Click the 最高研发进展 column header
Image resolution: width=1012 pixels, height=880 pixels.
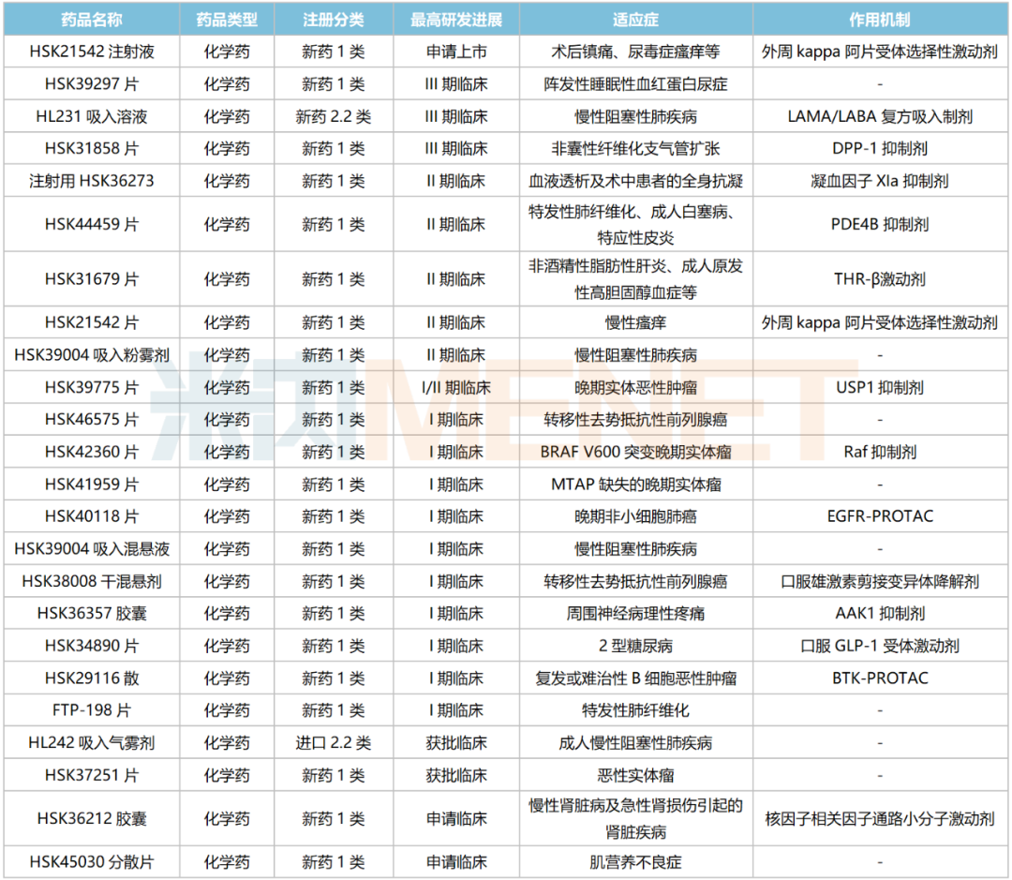click(x=456, y=20)
